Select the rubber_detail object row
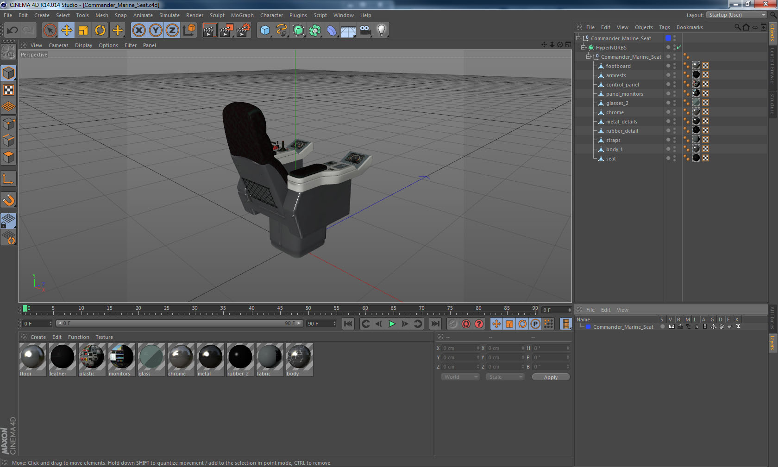The height and width of the screenshot is (467, 778). (x=622, y=131)
